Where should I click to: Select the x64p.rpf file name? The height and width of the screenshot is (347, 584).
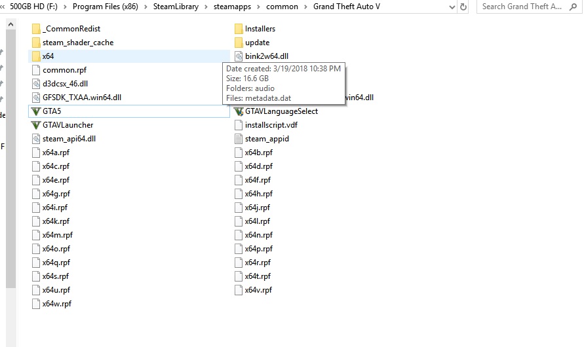259,249
